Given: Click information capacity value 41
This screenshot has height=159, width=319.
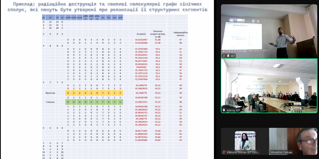Looking at the screenshot, I should [181, 131].
